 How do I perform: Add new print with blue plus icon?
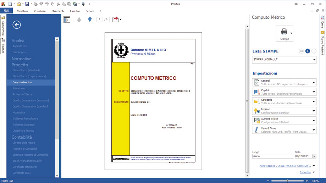(308, 51)
